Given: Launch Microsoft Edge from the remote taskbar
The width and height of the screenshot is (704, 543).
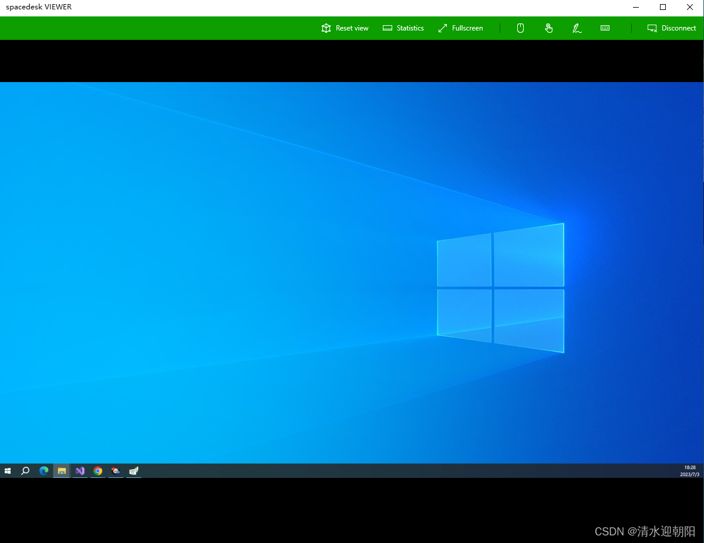Looking at the screenshot, I should pos(43,470).
